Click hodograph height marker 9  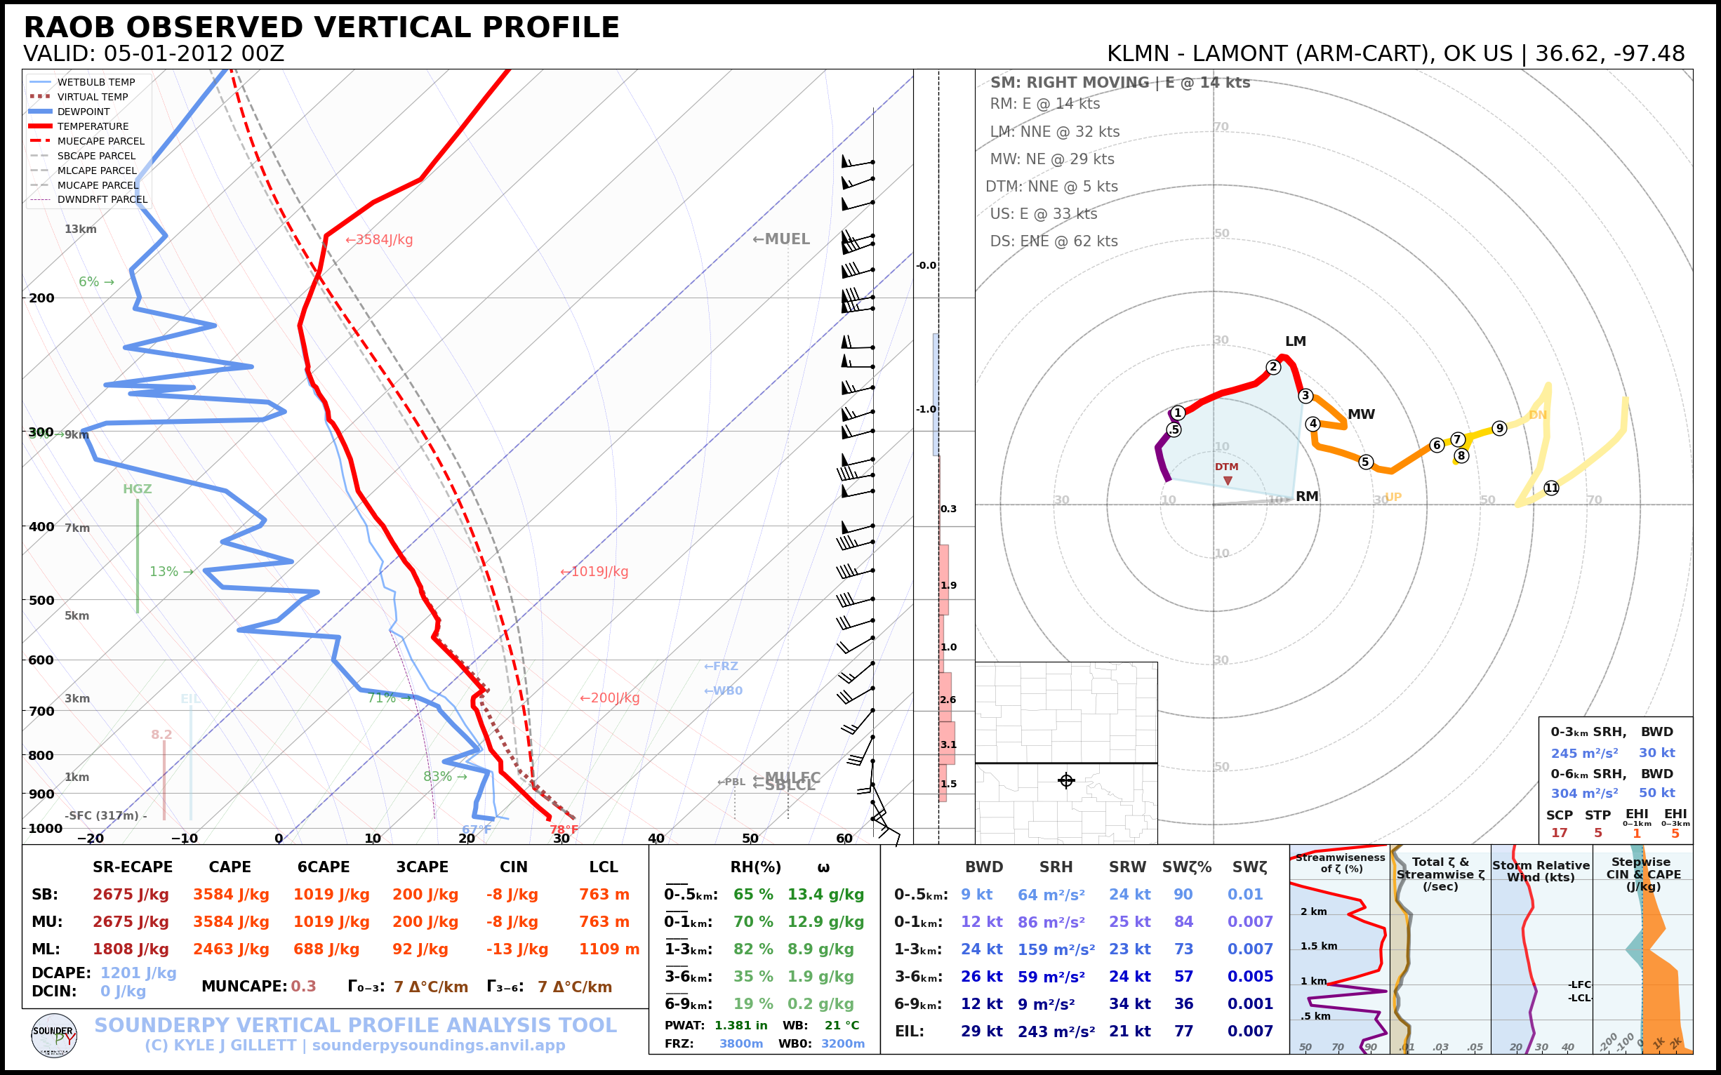tap(1499, 428)
